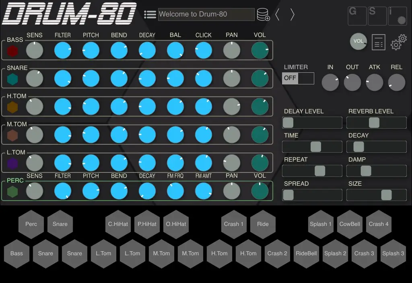This screenshot has width=412, height=283.
Task: Click the BASS VOL green knob
Action: coord(260,50)
